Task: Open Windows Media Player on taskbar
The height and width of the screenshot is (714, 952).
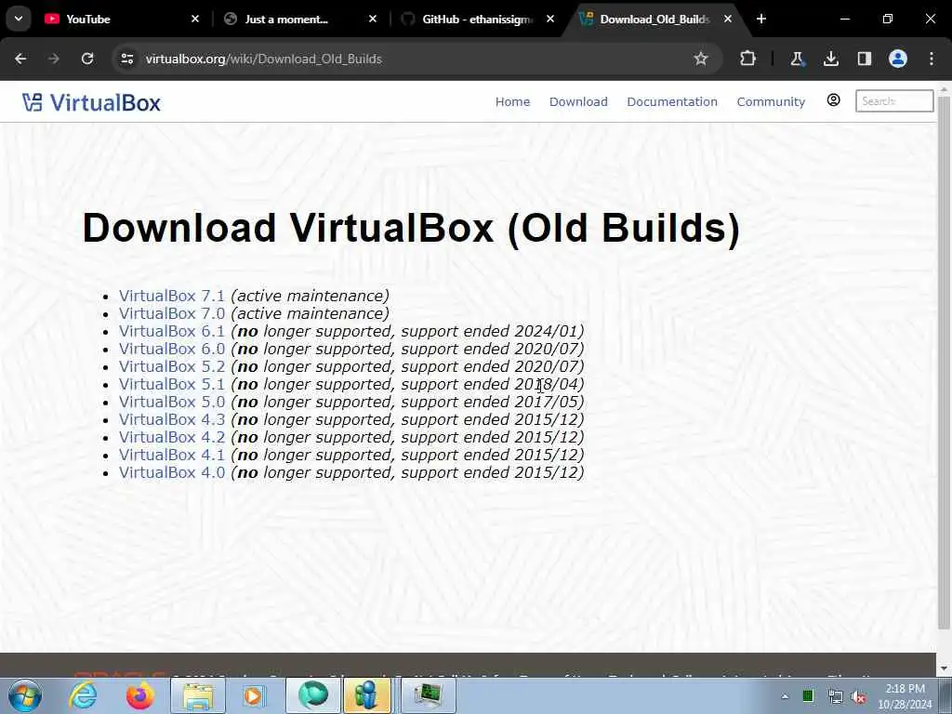Action: click(254, 695)
